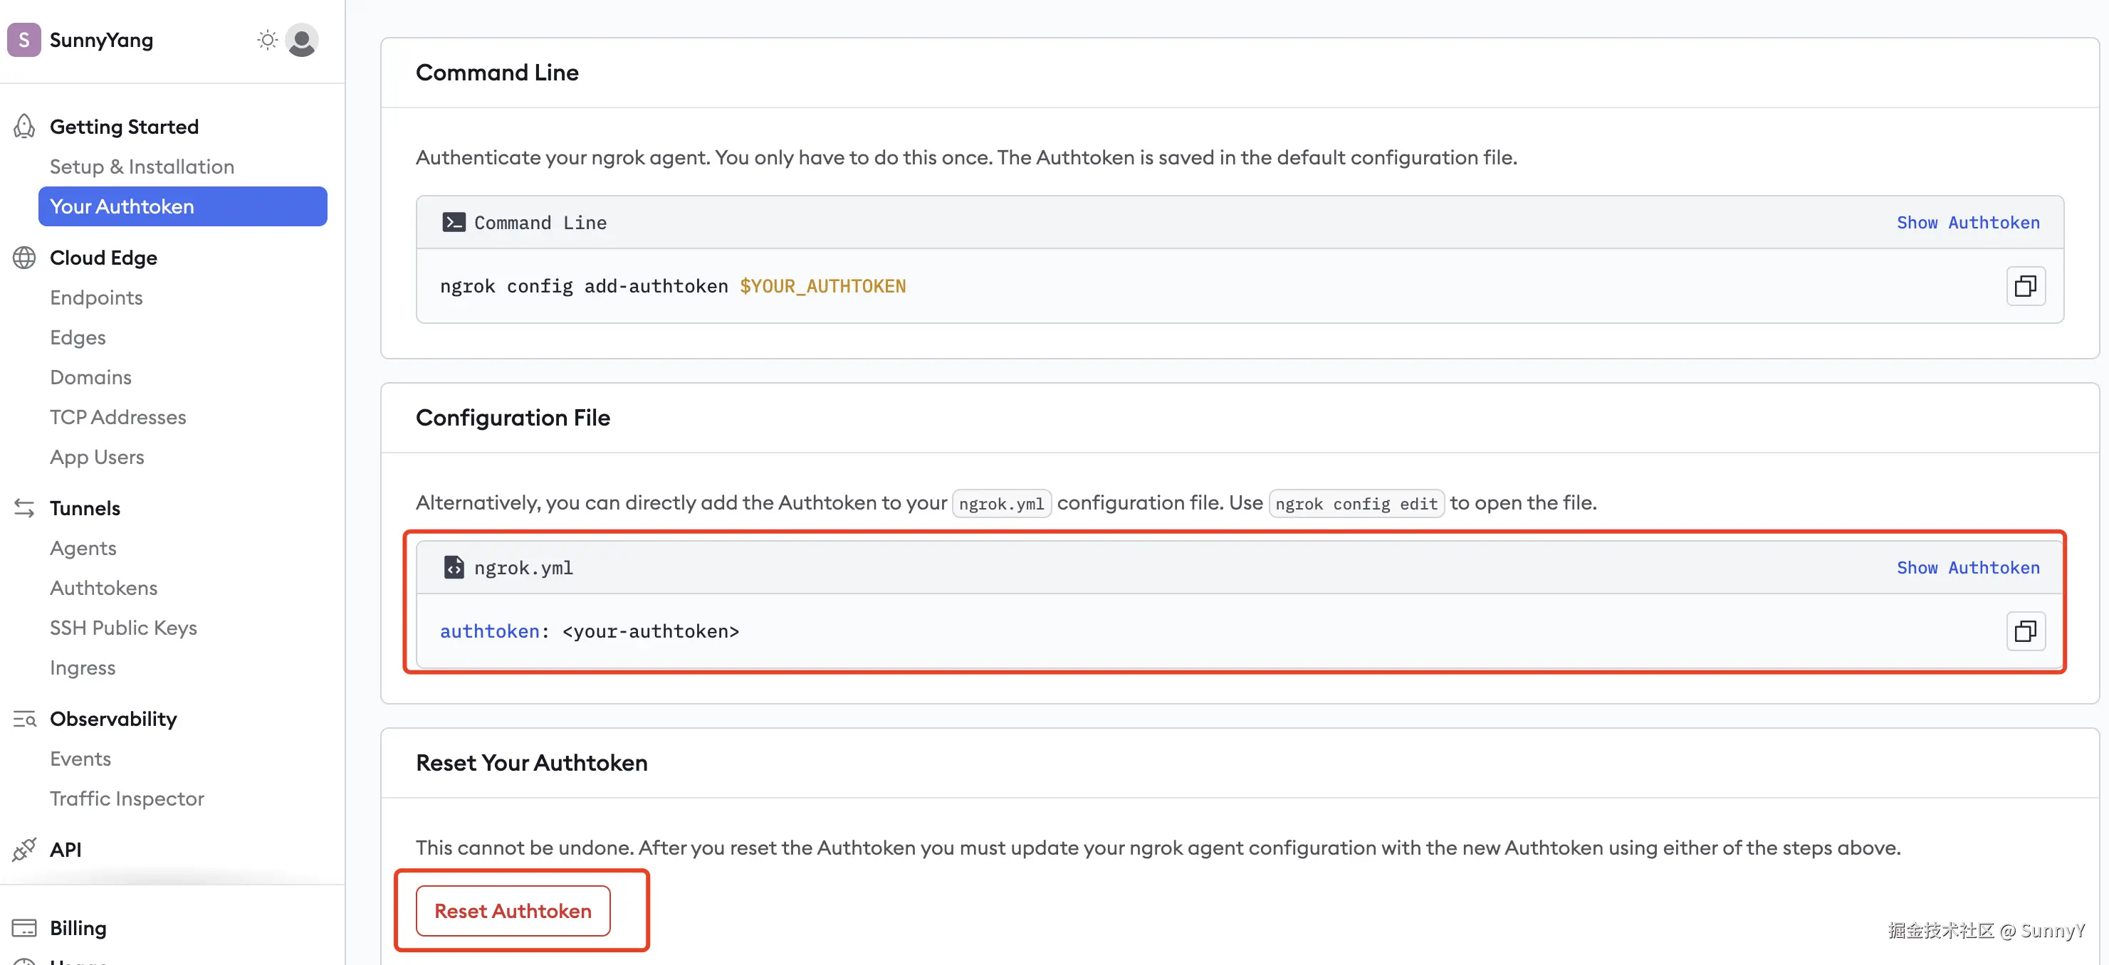
Task: Open the Endpoints page
Action: pyautogui.click(x=96, y=297)
